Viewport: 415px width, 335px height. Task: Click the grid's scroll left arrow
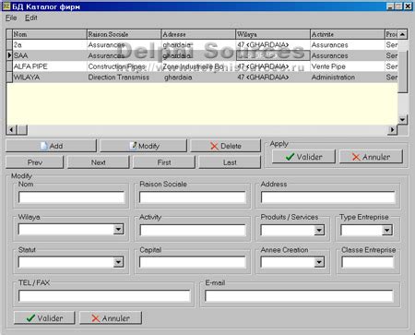pyautogui.click(x=12, y=130)
